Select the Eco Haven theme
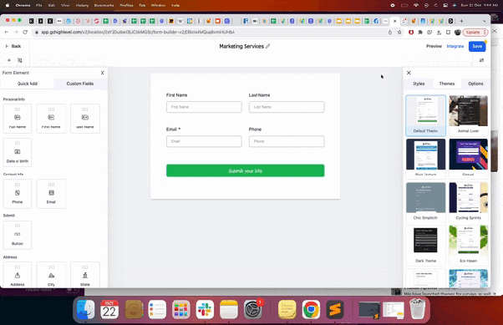Screen dimensions: 503x325 click(468, 245)
